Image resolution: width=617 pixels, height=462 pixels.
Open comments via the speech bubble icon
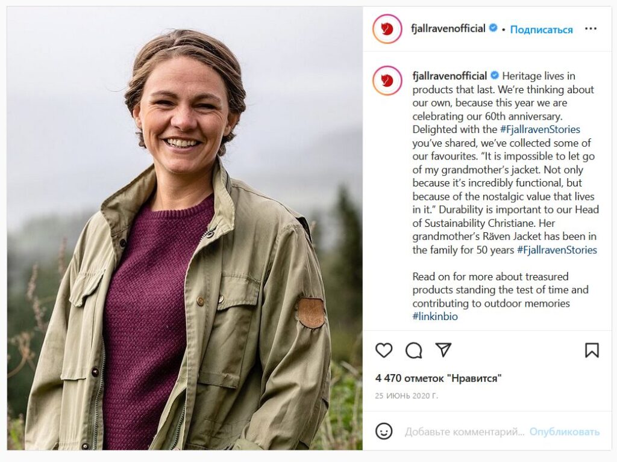coord(414,350)
